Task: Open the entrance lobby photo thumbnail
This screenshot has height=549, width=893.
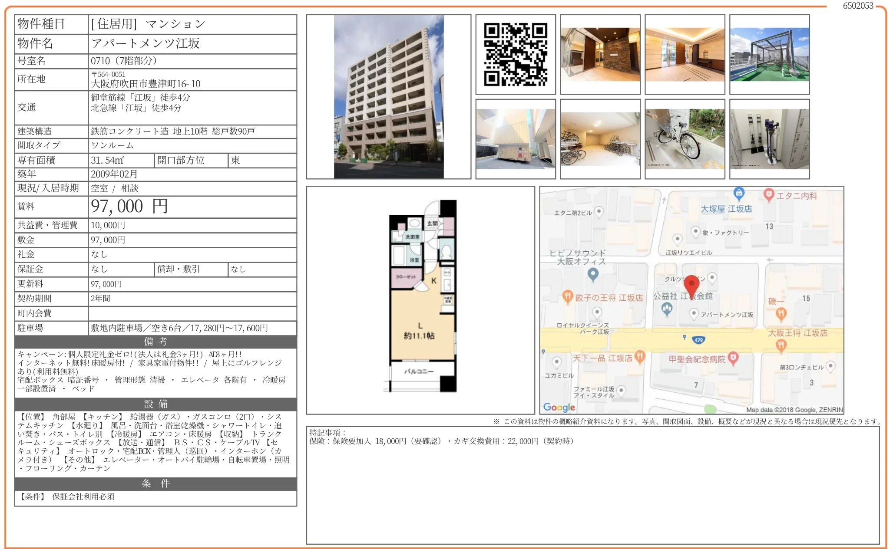Action: coord(600,55)
